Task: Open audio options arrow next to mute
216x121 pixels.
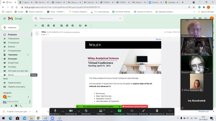Action: [x=63, y=111]
